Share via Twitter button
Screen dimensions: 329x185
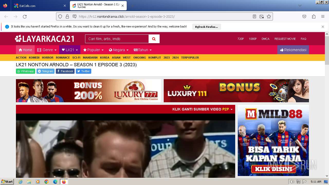[x=84, y=71]
